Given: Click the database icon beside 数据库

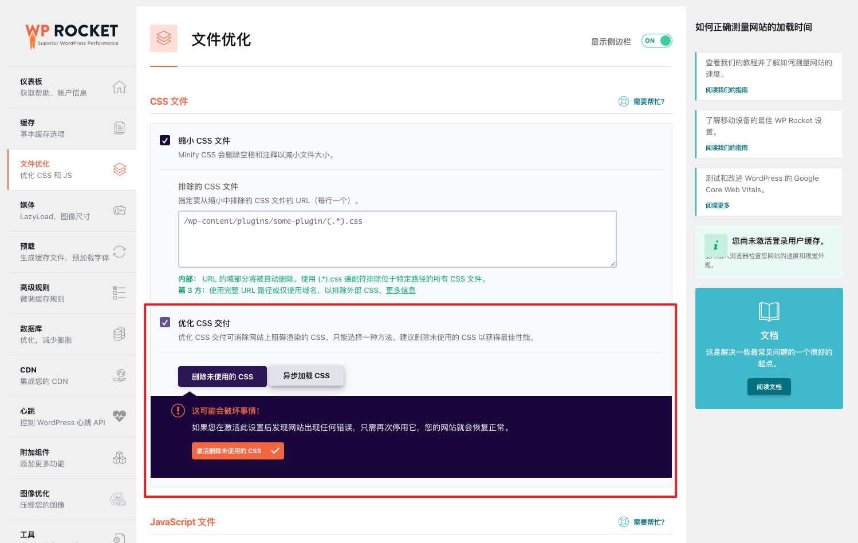Looking at the screenshot, I should [119, 334].
